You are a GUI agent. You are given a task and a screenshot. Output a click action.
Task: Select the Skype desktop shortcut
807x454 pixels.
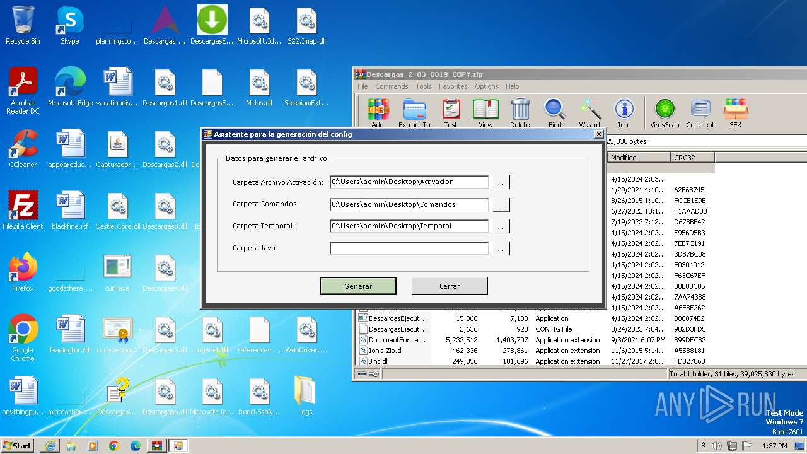[x=70, y=26]
